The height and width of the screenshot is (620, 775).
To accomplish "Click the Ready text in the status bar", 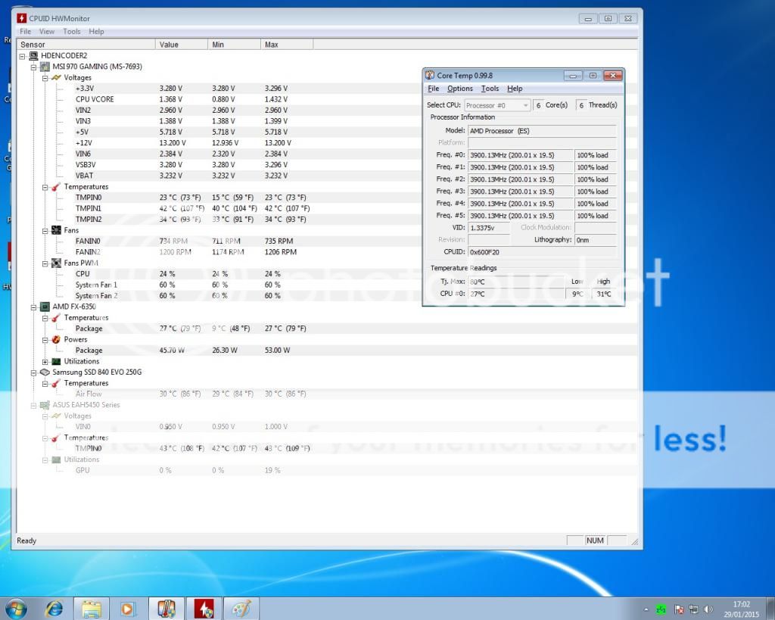I will [x=26, y=541].
